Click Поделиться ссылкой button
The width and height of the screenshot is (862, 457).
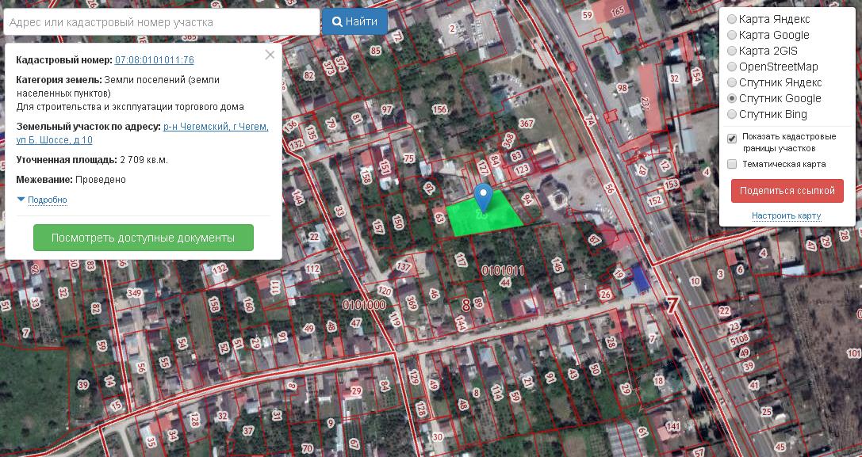(x=787, y=191)
